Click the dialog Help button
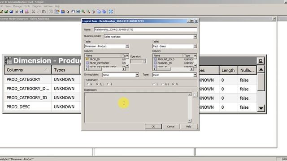 [x=188, y=127]
